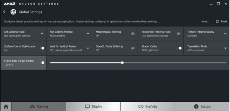Enable OpenGL Triple Buffering switch
This screenshot has width=230, height=111.
(x=133, y=48)
